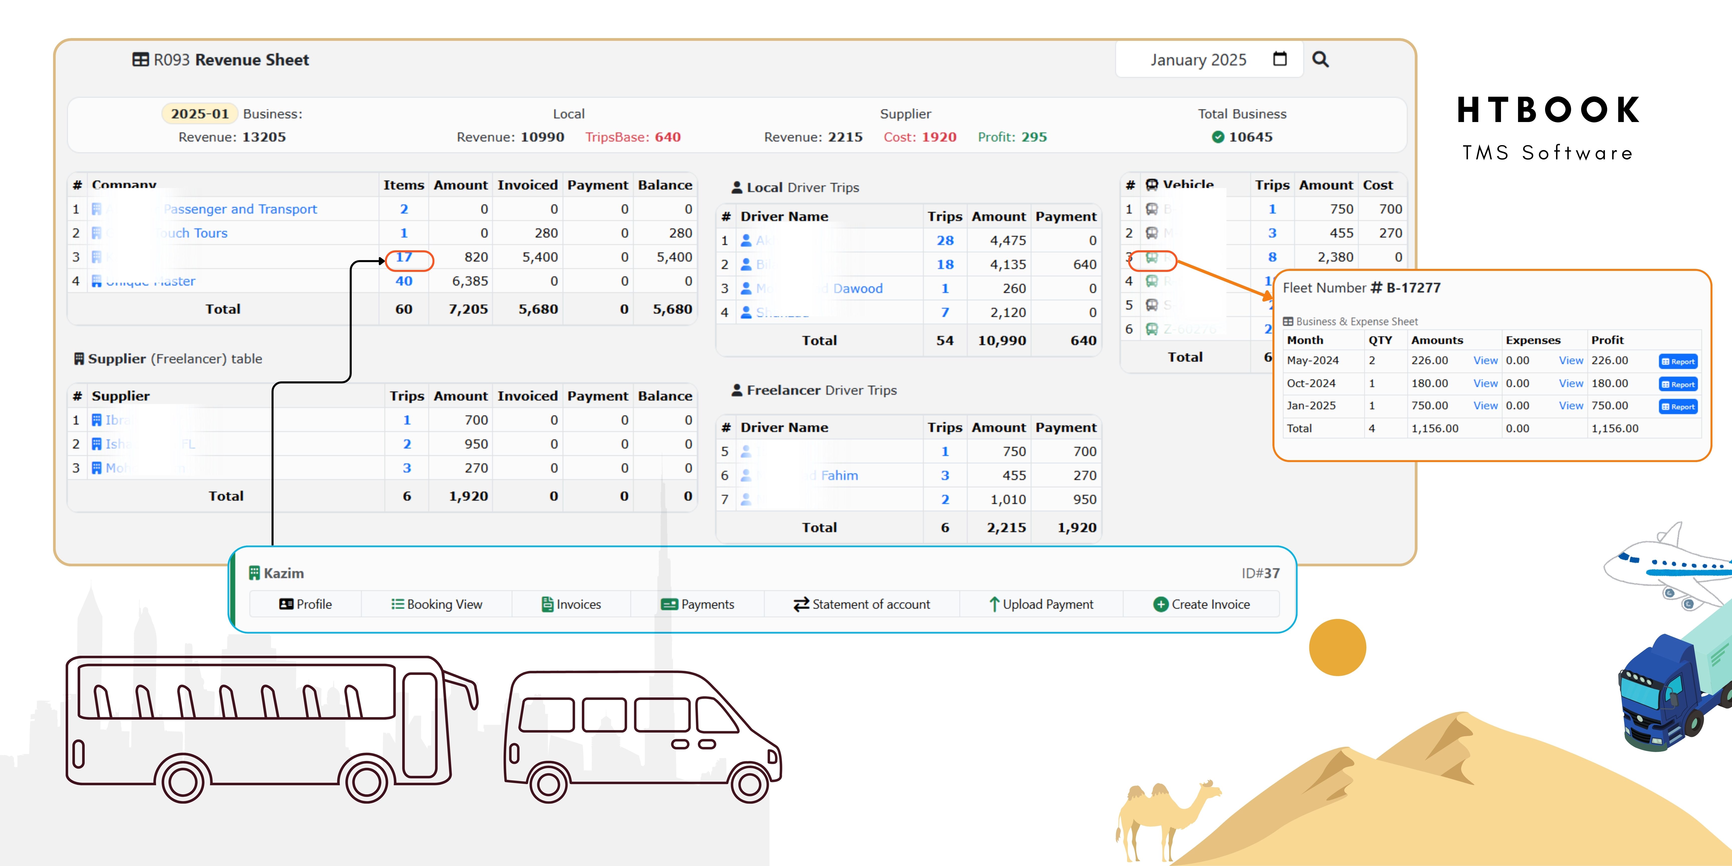Viewport: 1732px width, 866px height.
Task: Click building icon for Passenger and Transport row
Action: (97, 209)
